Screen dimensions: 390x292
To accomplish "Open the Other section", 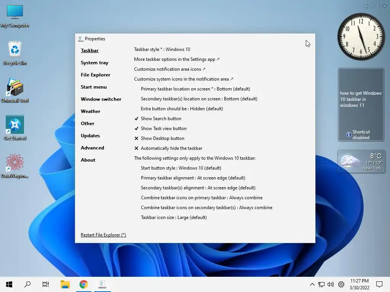I will 88,124.
